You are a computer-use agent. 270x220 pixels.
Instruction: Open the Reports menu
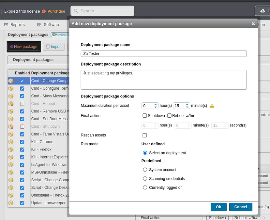(x=14, y=25)
